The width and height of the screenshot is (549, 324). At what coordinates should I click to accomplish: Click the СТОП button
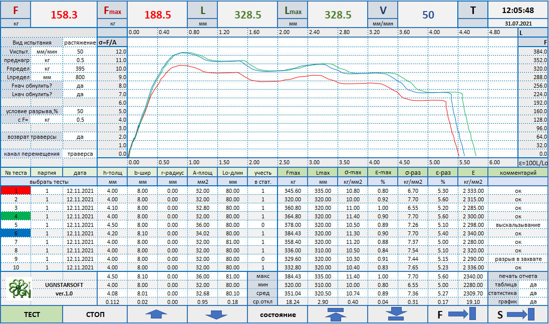95,314
